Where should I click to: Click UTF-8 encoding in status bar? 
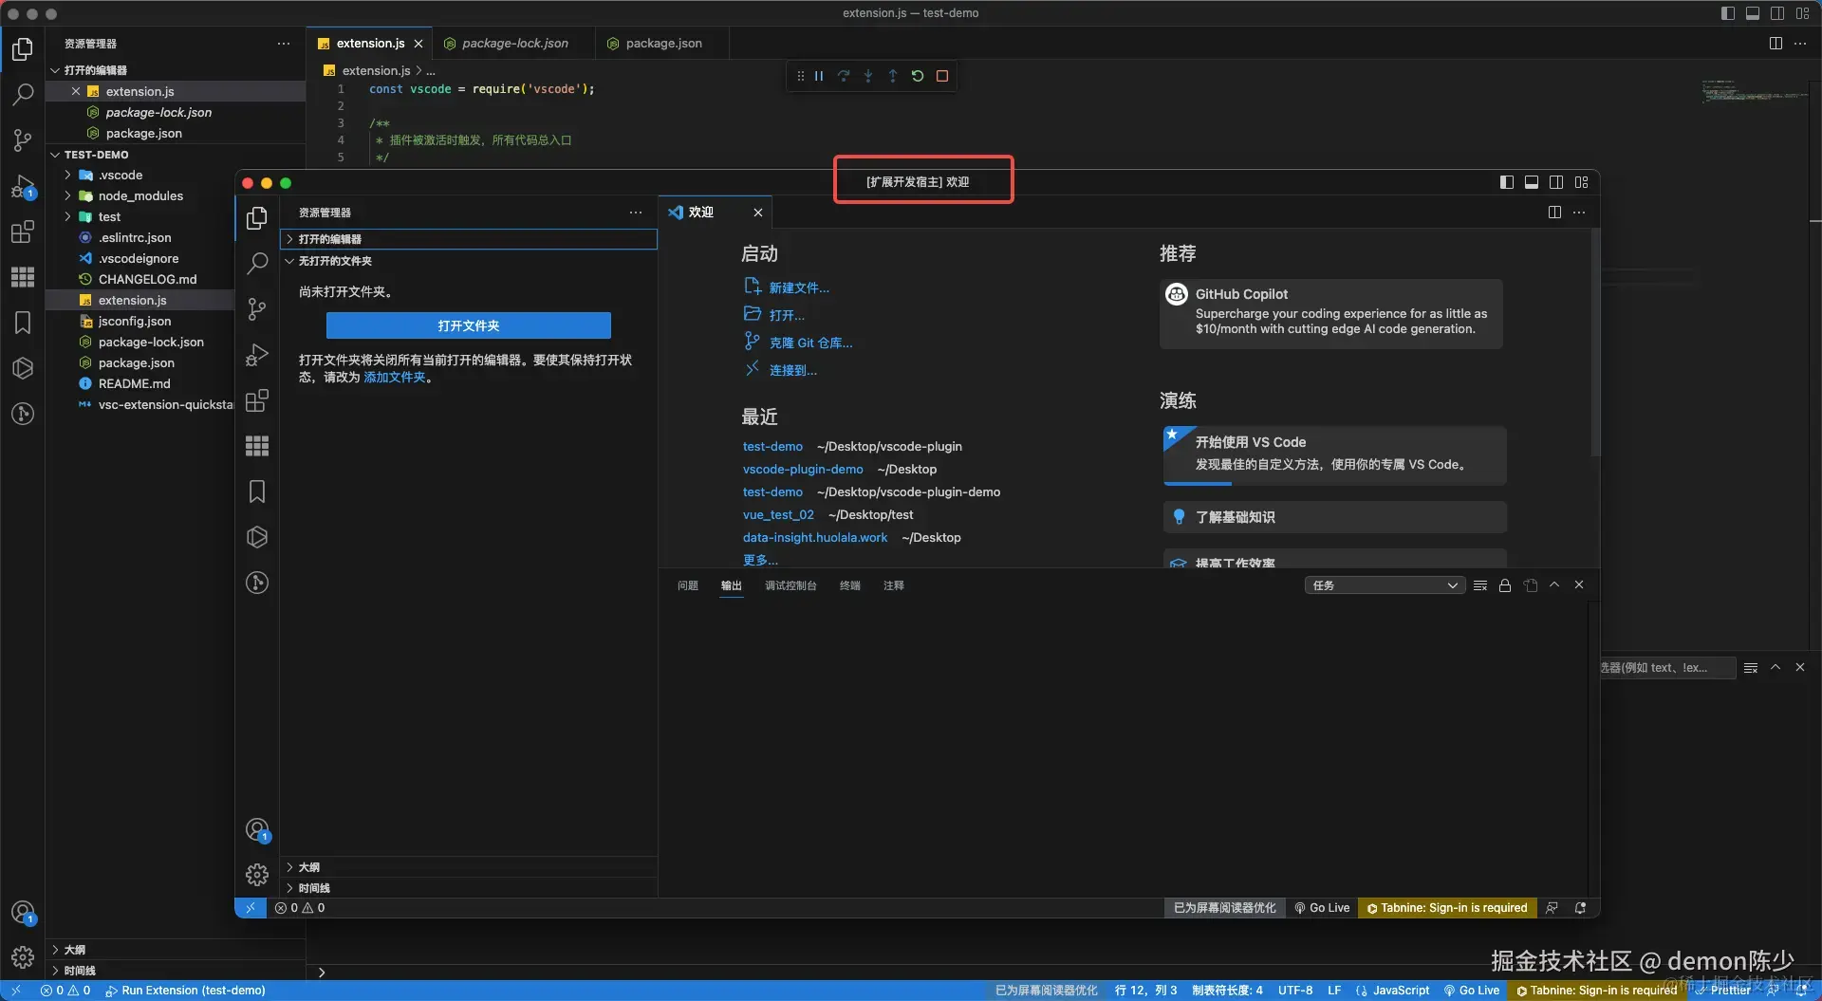pyautogui.click(x=1295, y=991)
